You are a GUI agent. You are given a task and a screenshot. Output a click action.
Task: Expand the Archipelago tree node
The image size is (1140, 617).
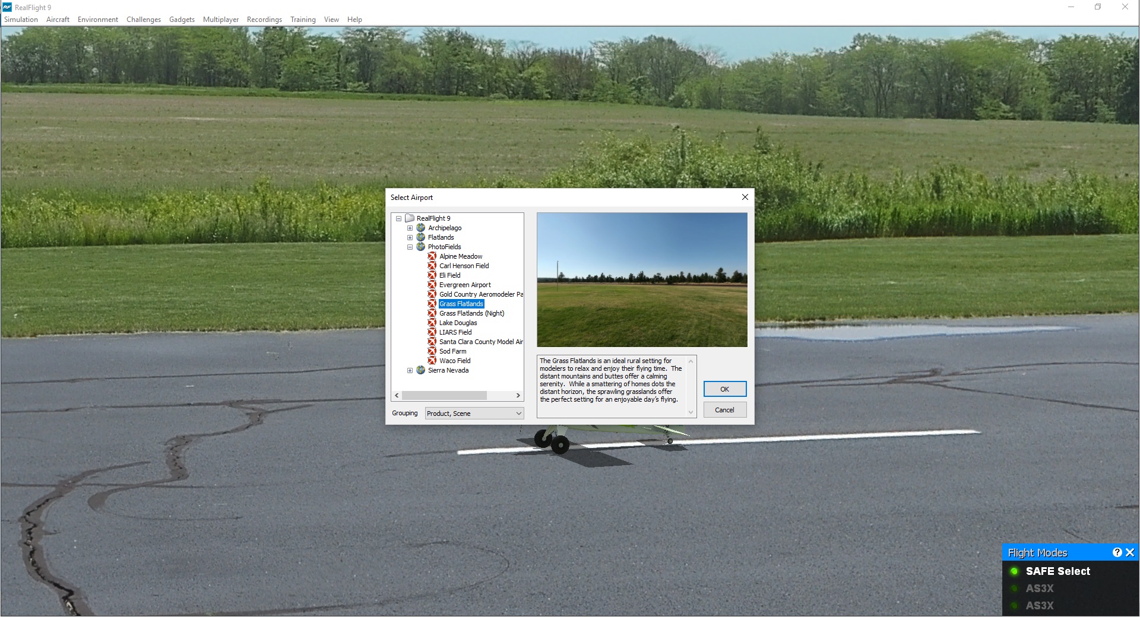tap(410, 228)
